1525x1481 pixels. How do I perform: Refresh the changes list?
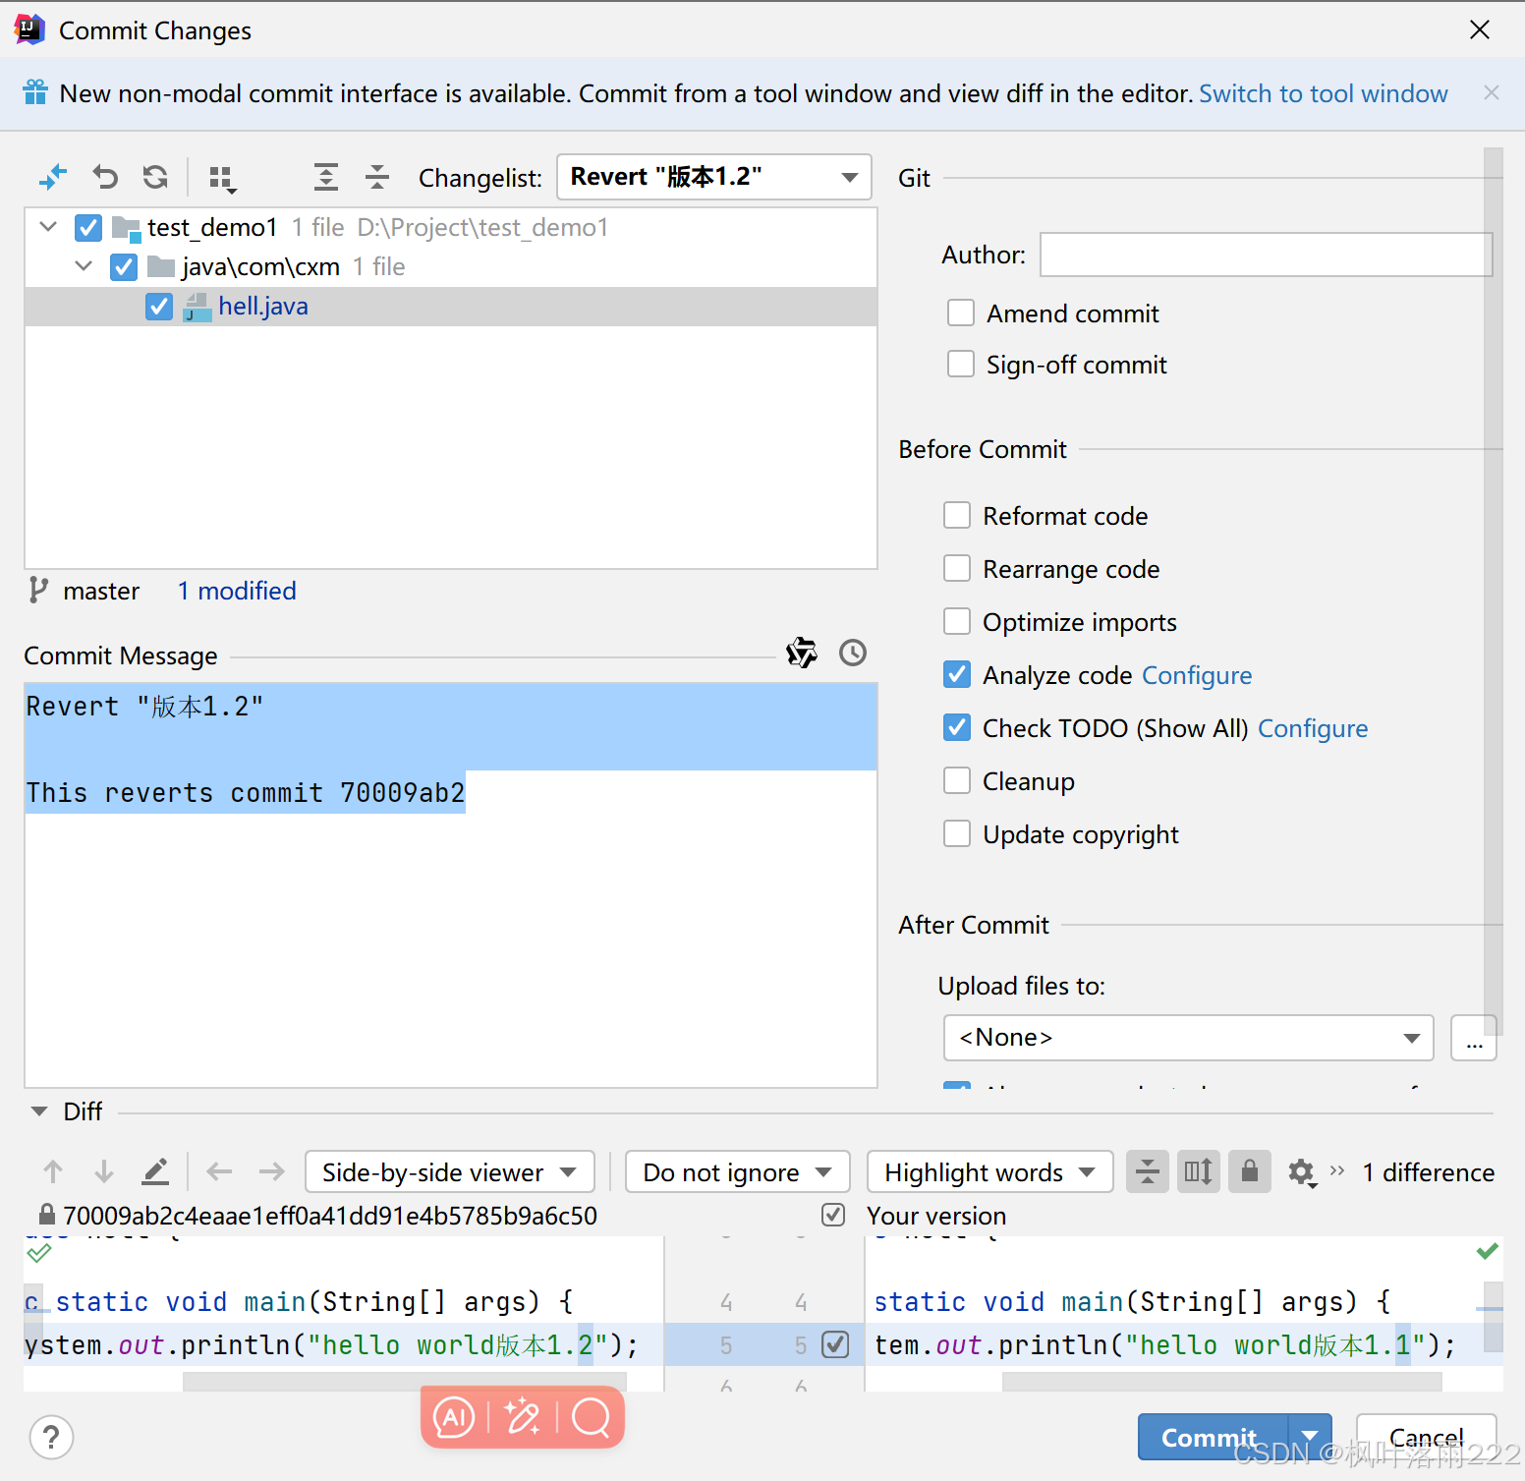154,178
